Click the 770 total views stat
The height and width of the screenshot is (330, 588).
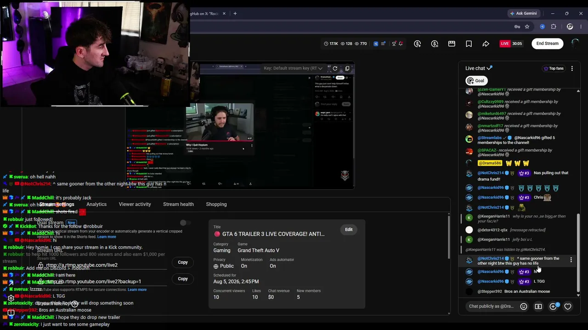[360, 44]
